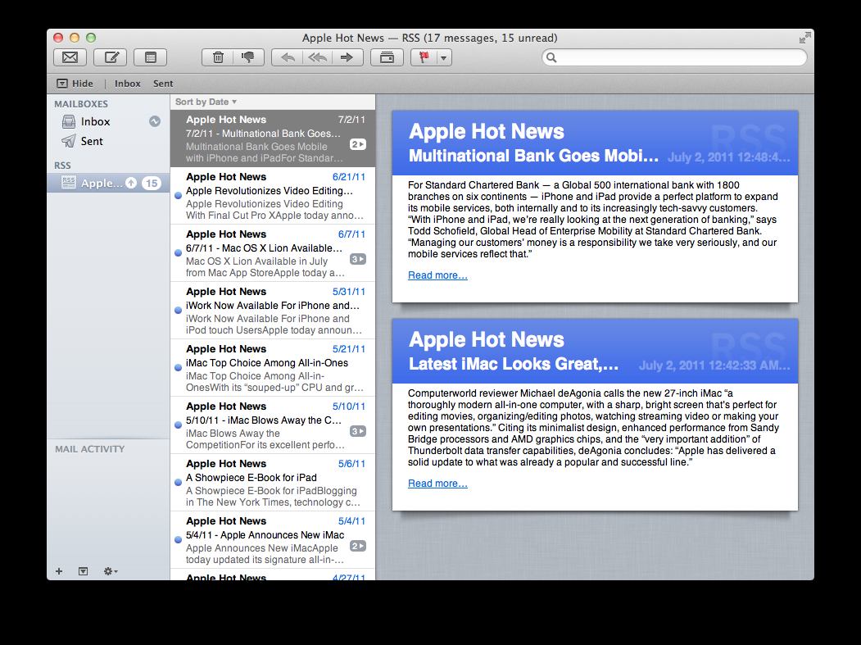This screenshot has width=861, height=645.
Task: Toggle the Mail Activity pane icon
Action: click(x=83, y=571)
